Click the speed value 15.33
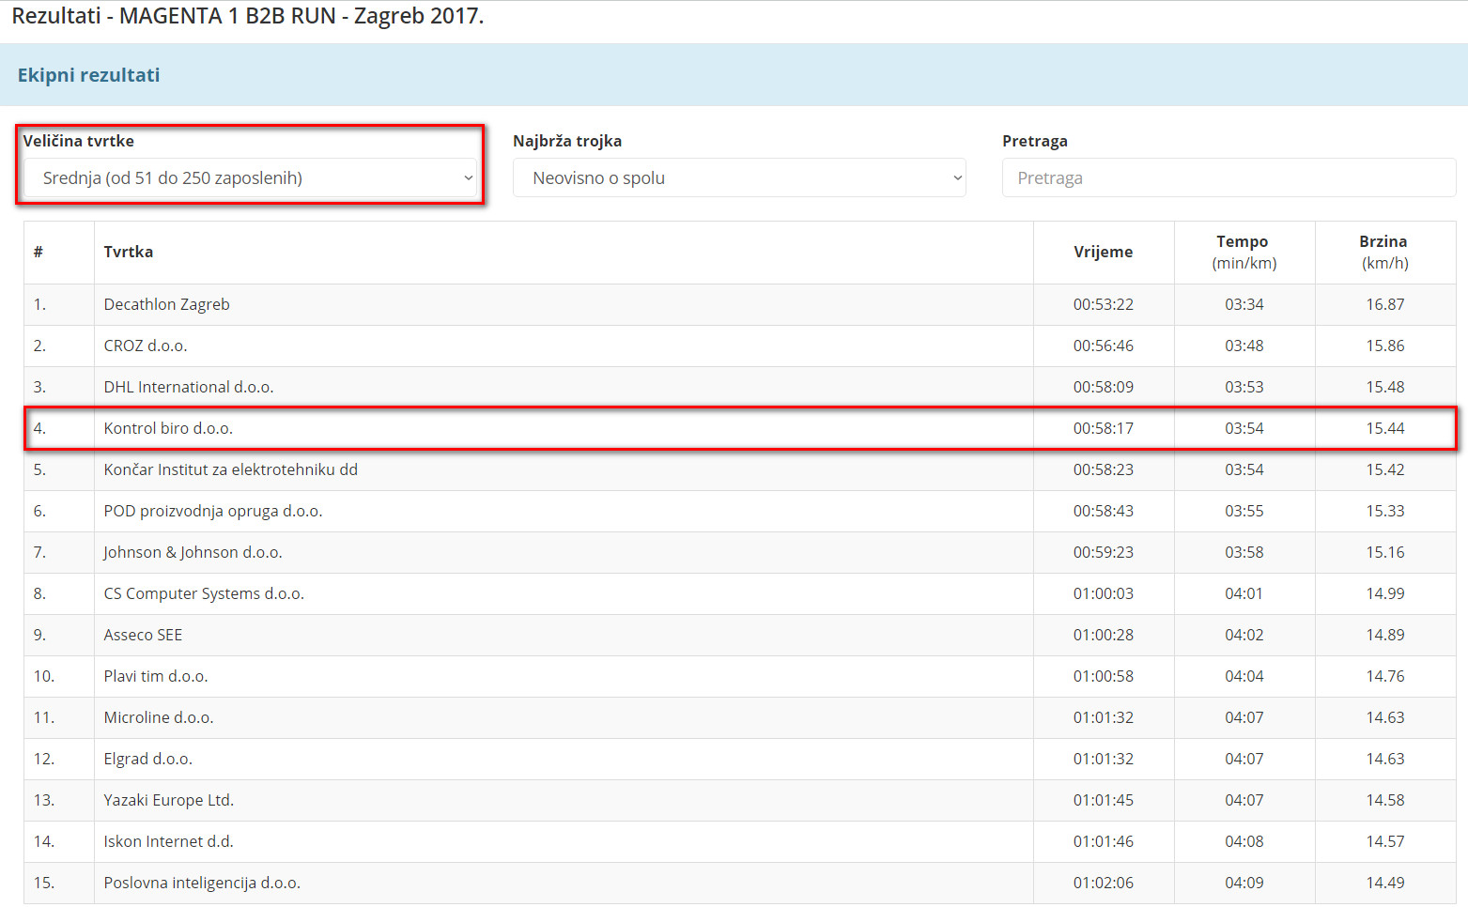Screen dimensions: 1468x907 1385,511
